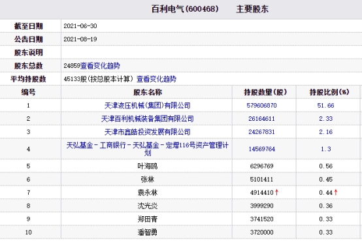Select shareholder name 郑田青

click(147, 219)
